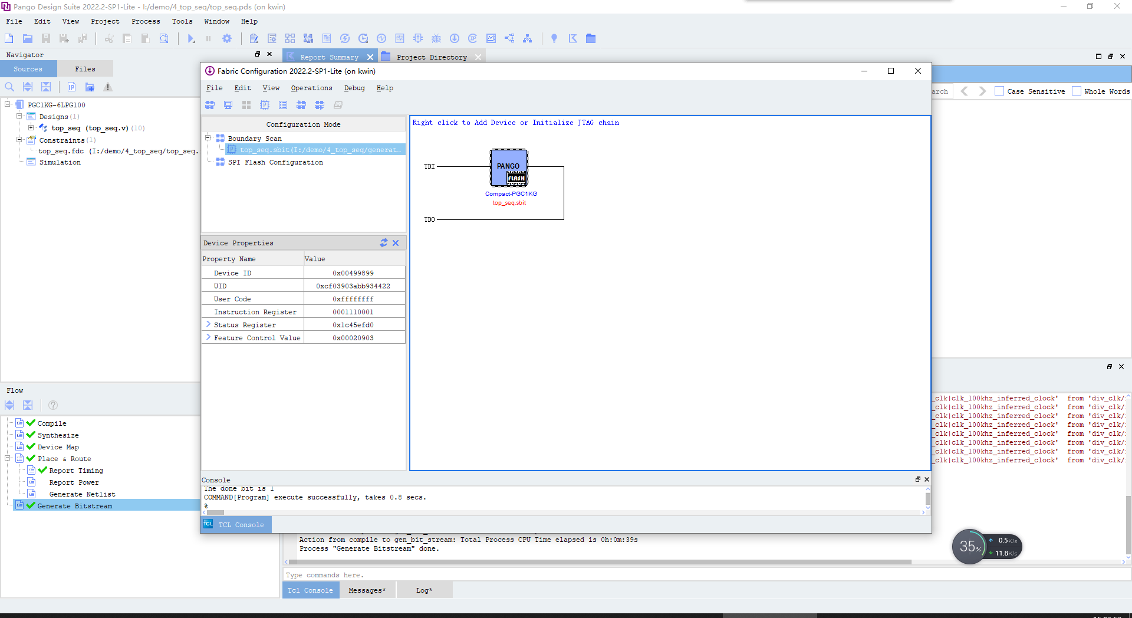
Task: Click the Generate Netlist flow step
Action: click(82, 494)
